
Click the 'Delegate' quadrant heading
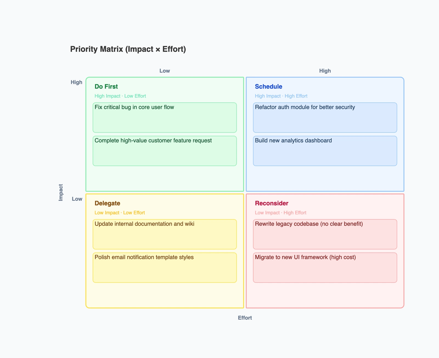(107, 203)
